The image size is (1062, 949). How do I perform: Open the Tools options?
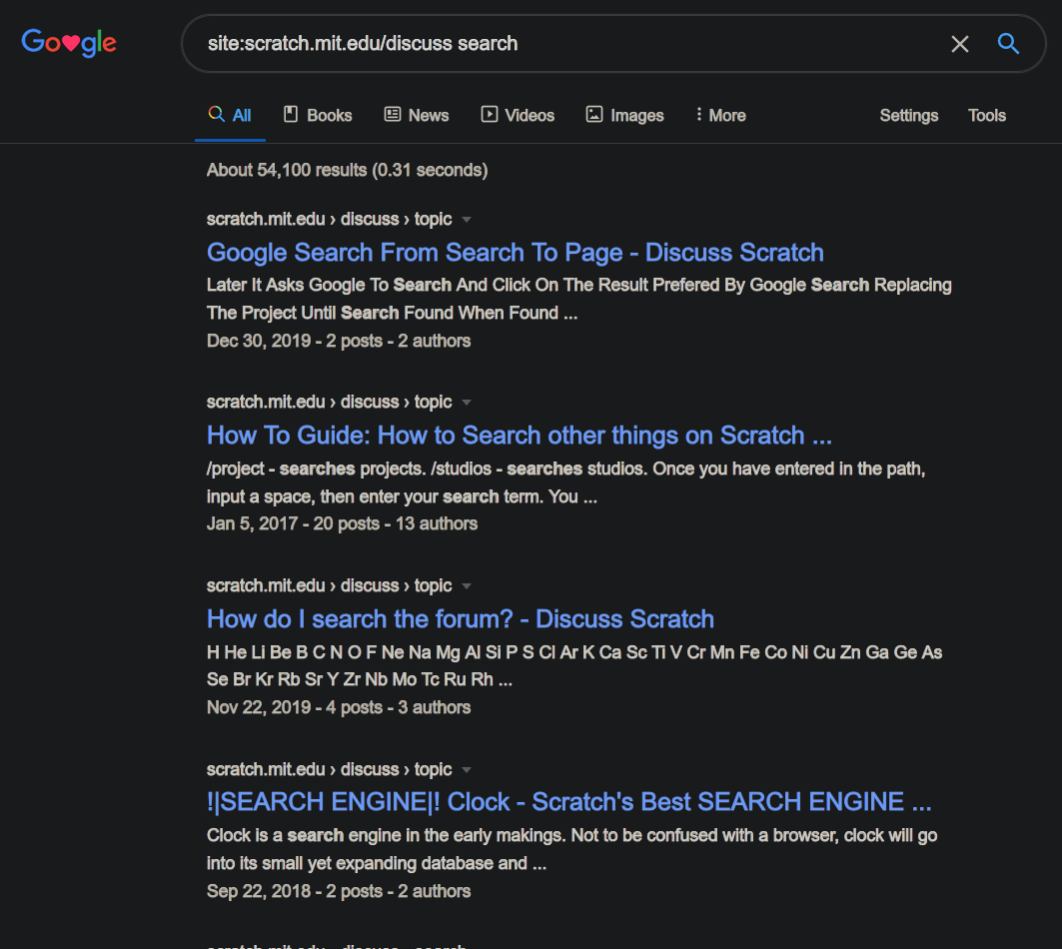tap(986, 115)
